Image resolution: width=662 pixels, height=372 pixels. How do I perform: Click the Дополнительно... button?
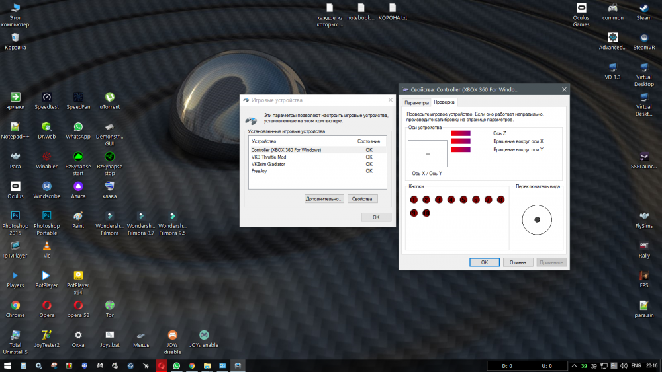(324, 198)
